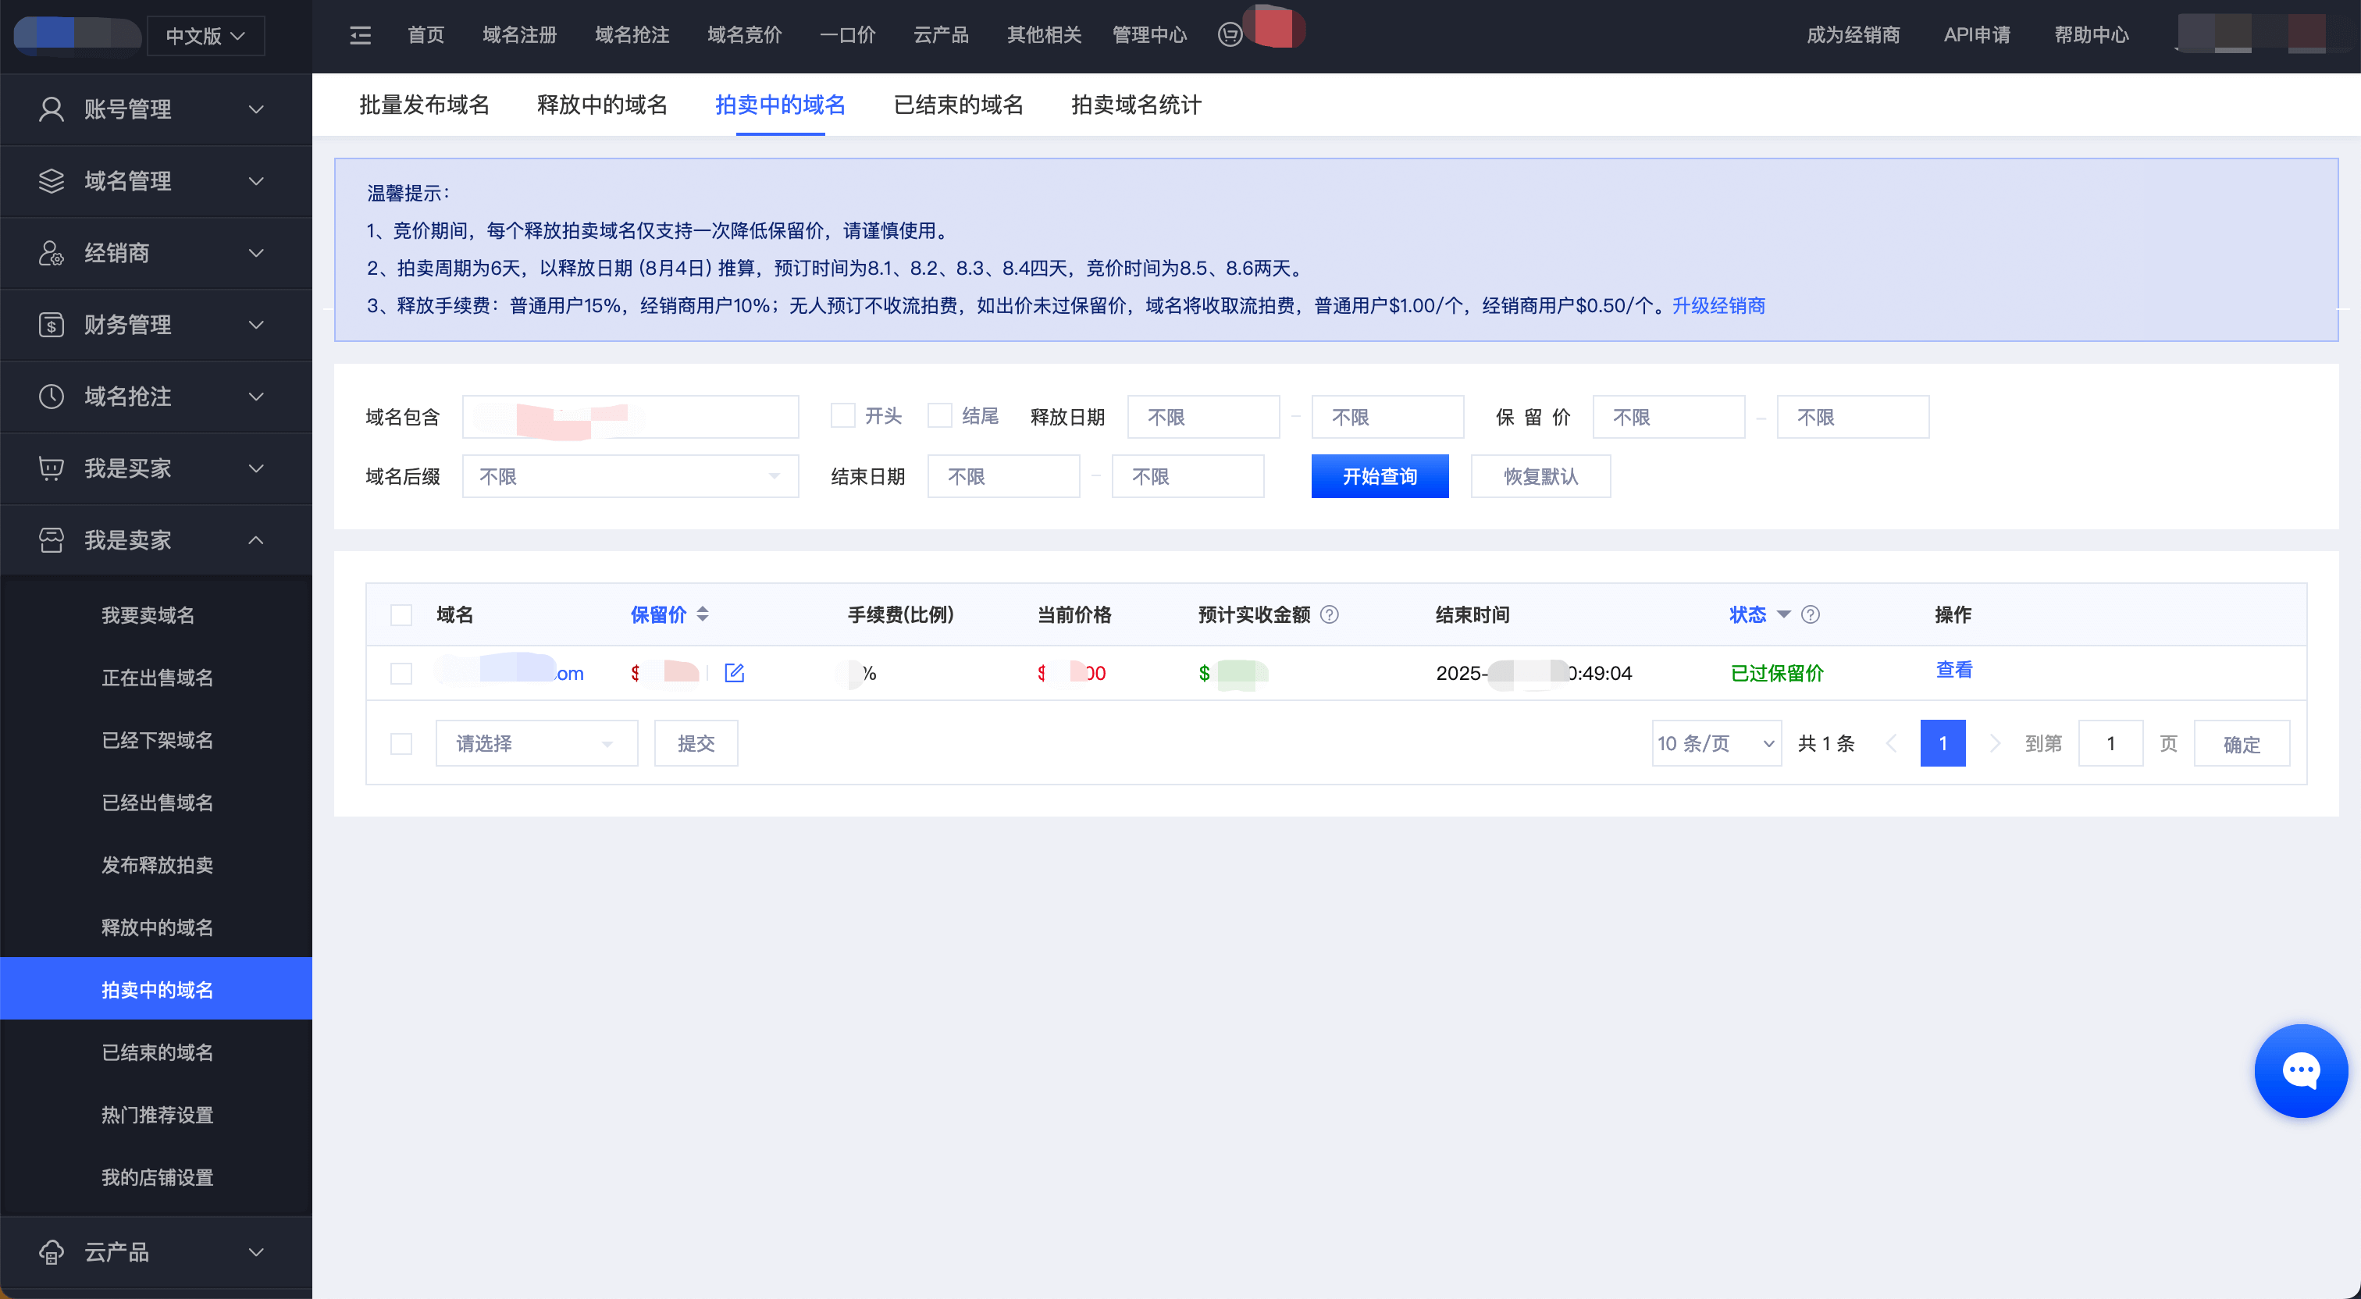Open the shopping cart icon

coord(1230,35)
